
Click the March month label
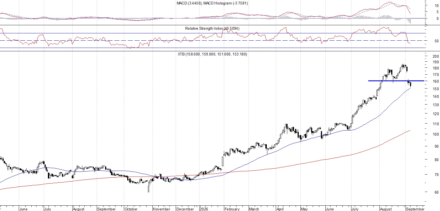pyautogui.click(x=254, y=209)
